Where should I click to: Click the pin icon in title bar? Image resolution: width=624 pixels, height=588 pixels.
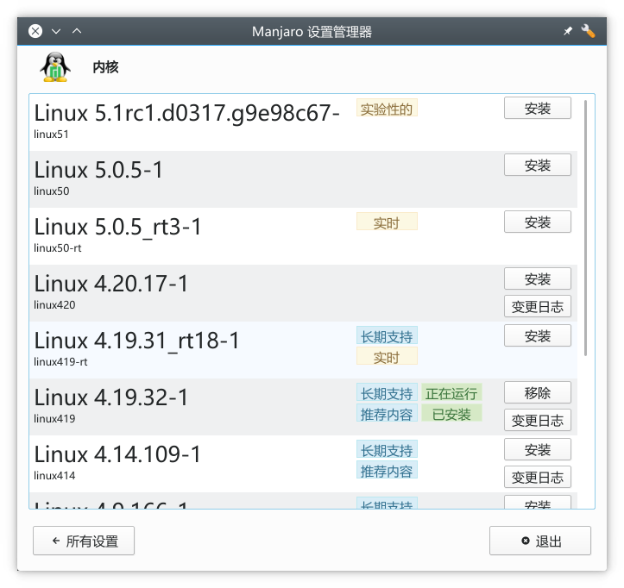coord(568,31)
